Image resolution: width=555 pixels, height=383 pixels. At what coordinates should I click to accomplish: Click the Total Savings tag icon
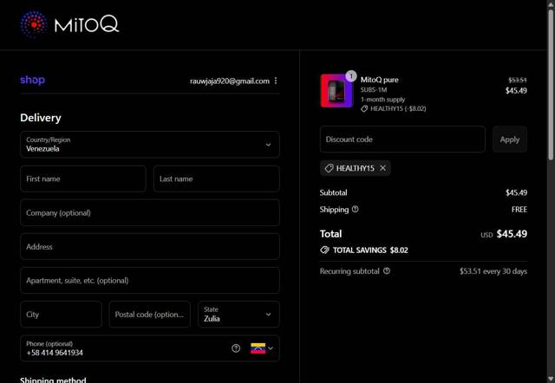coord(324,250)
